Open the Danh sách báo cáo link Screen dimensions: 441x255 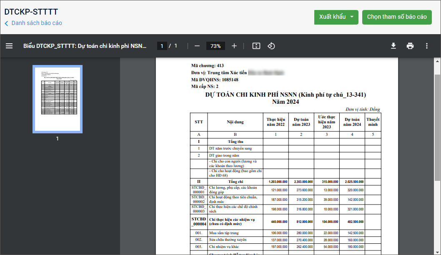(x=37, y=23)
